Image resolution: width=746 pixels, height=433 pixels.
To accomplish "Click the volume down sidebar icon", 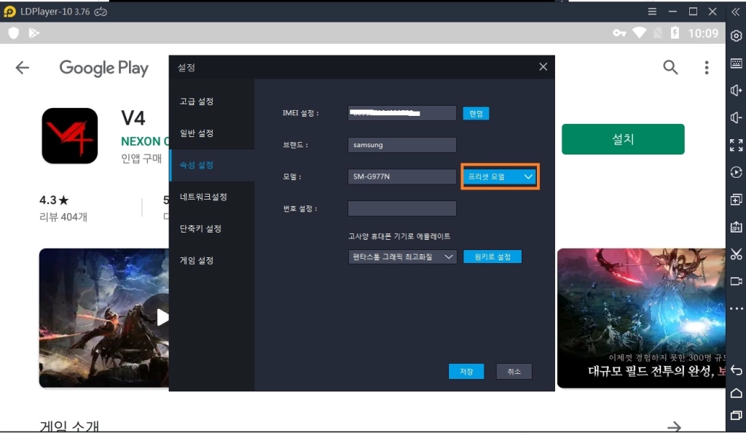I will coord(736,117).
